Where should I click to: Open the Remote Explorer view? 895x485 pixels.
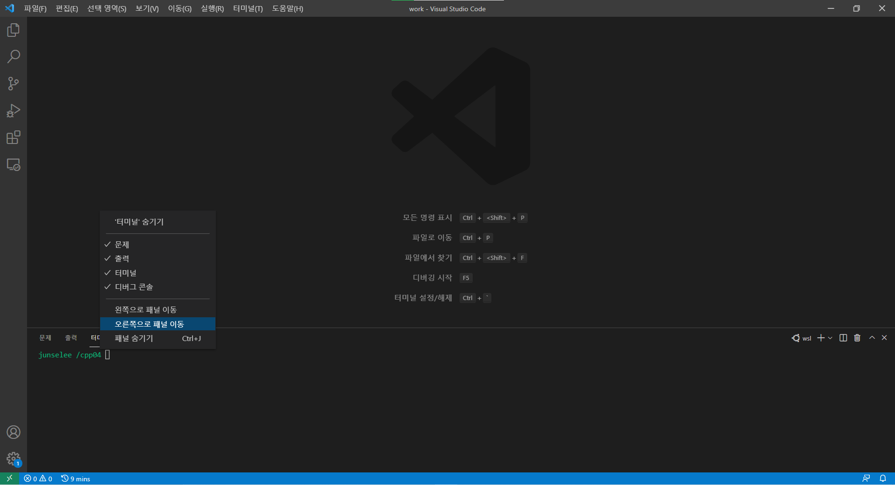pyautogui.click(x=14, y=164)
